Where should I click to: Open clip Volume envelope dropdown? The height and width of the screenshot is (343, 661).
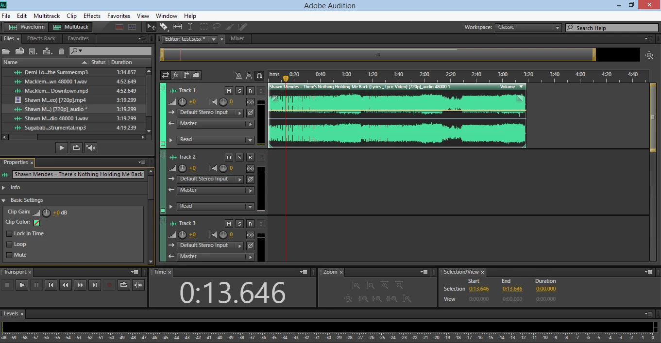coord(521,87)
